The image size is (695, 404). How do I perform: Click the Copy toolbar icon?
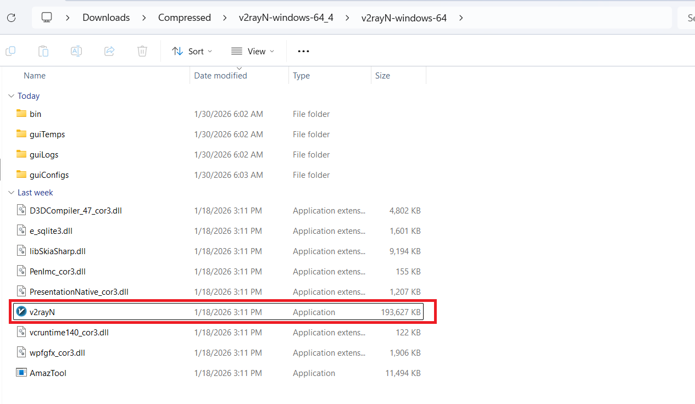pos(10,51)
